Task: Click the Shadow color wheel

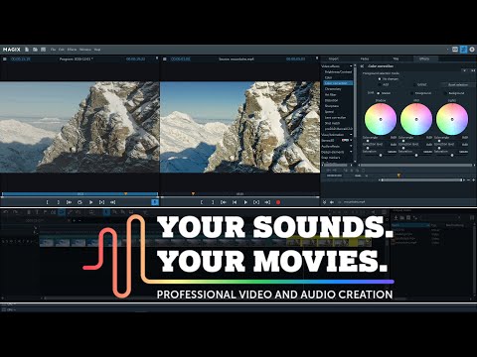Action: pos(381,119)
